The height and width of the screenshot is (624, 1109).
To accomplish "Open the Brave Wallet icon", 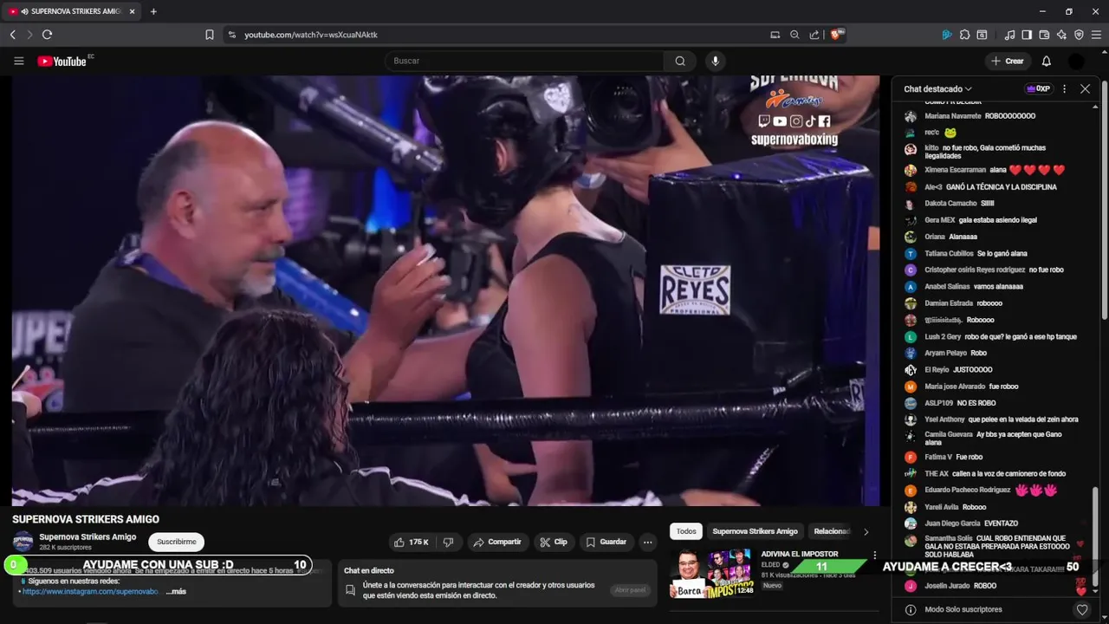I will point(1044,35).
